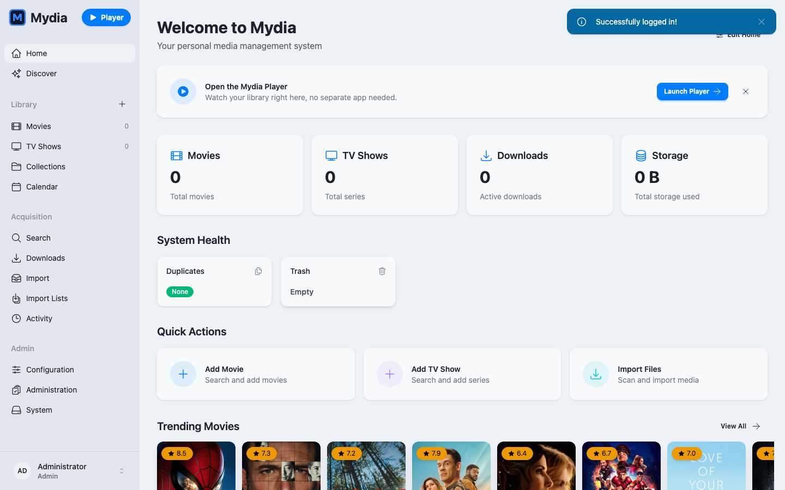Click the Welcome to Mydia heading
This screenshot has width=785, height=490.
click(227, 27)
